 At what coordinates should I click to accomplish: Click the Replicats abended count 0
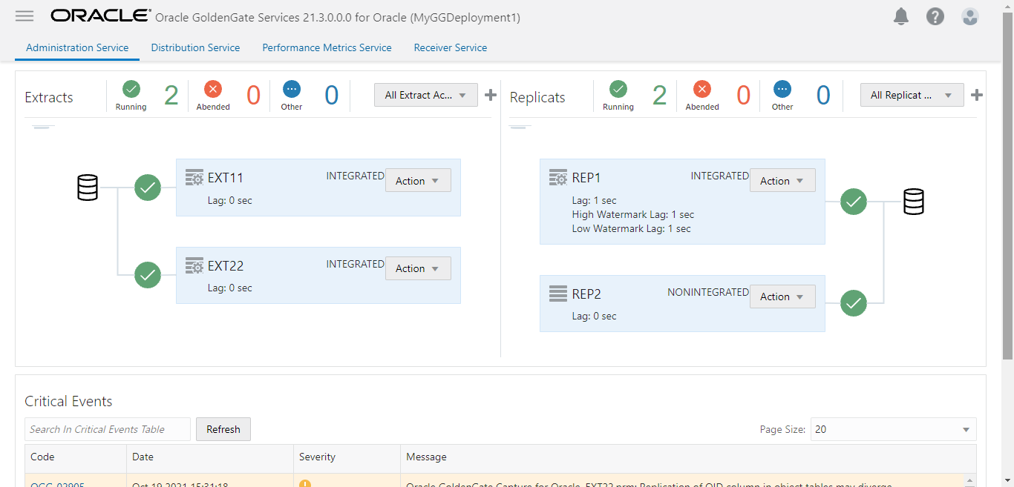click(744, 96)
